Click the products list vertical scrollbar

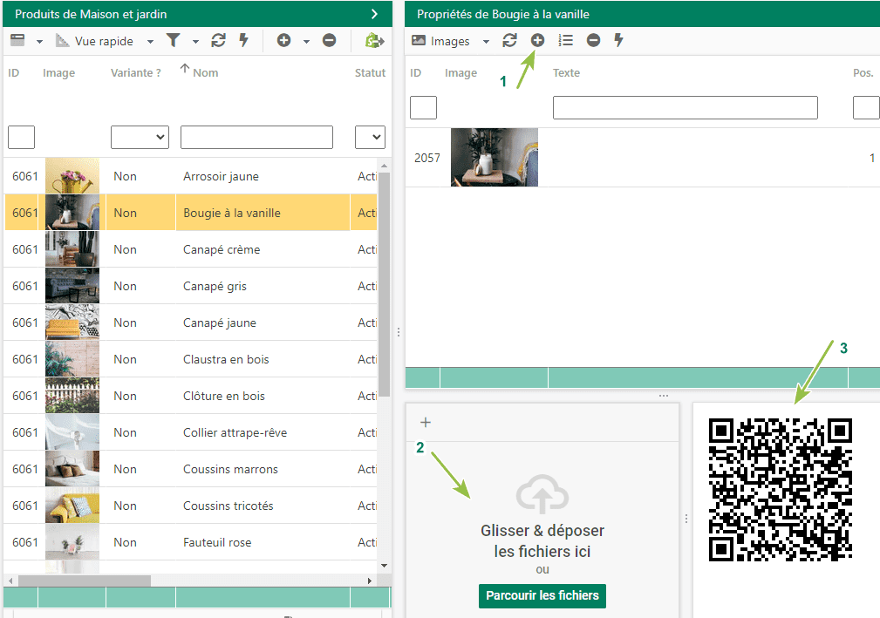(x=384, y=284)
